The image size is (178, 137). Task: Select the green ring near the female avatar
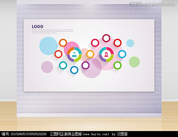117,65
